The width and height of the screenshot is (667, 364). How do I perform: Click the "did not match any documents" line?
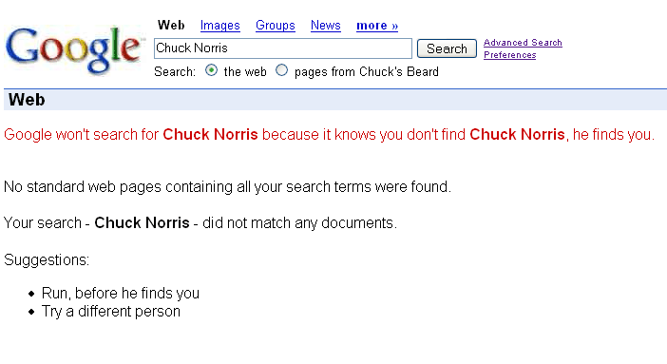pyautogui.click(x=200, y=223)
